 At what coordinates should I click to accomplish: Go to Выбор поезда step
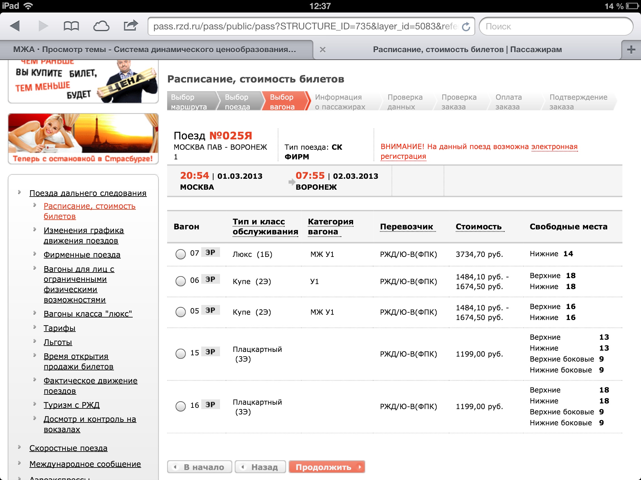pos(237,102)
